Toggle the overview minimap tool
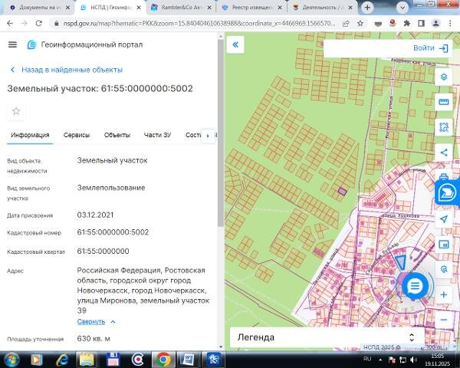Screen dimensions: 460x368 click(x=444, y=244)
